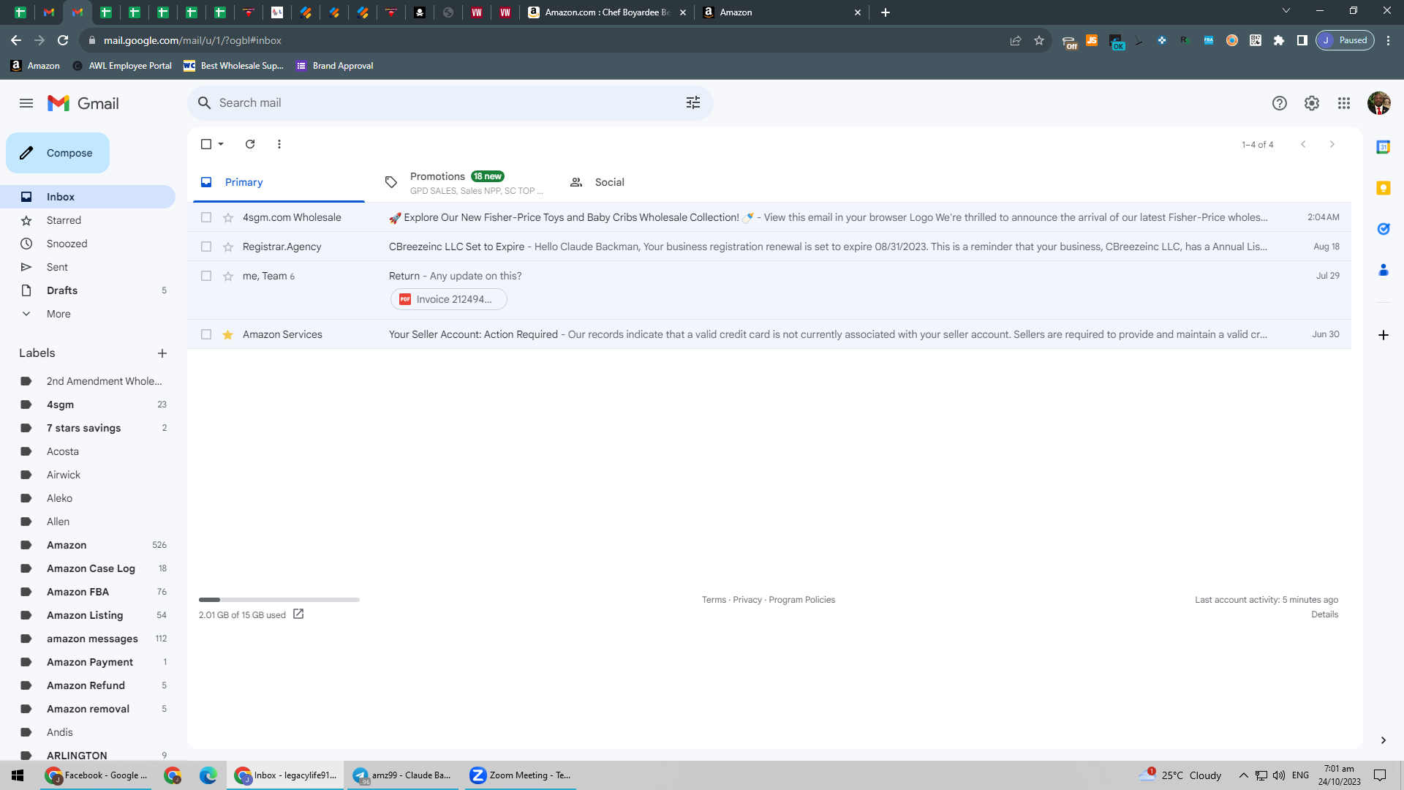Show hidden system tray icons
This screenshot has width=1404, height=790.
pyautogui.click(x=1243, y=775)
